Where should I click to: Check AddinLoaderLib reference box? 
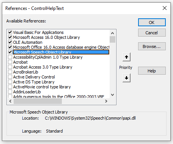click(10, 92)
